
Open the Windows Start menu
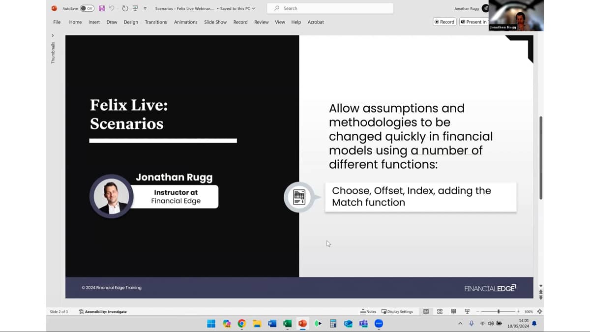click(x=211, y=323)
